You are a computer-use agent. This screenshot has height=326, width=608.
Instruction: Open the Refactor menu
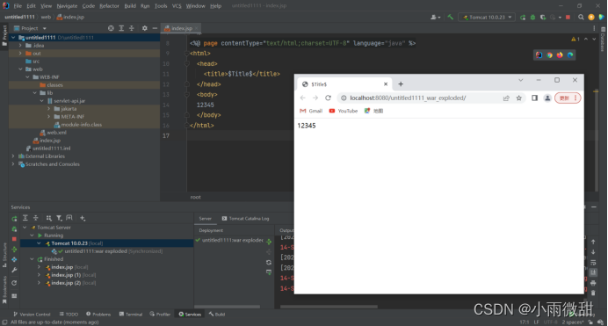point(109,6)
